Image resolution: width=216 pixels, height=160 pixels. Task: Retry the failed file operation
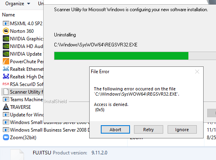click(x=148, y=130)
